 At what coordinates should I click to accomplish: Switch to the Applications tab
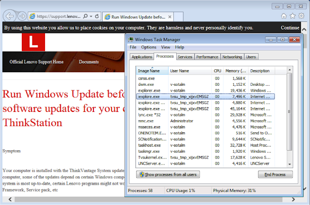pyautogui.click(x=142, y=57)
